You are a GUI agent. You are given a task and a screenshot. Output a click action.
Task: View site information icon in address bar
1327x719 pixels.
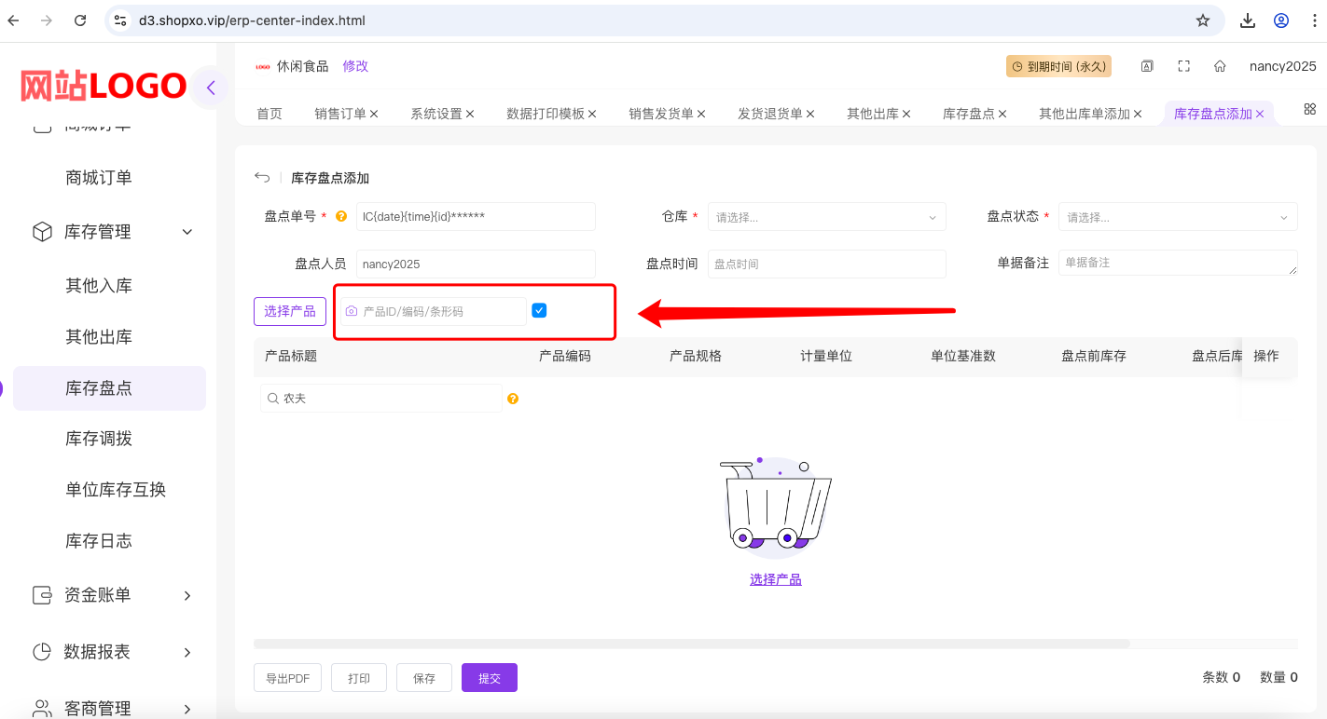(x=119, y=20)
